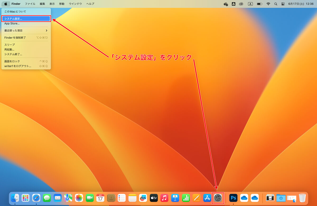Launch Numbers from the Dock
317x206 pixels.
(186, 198)
